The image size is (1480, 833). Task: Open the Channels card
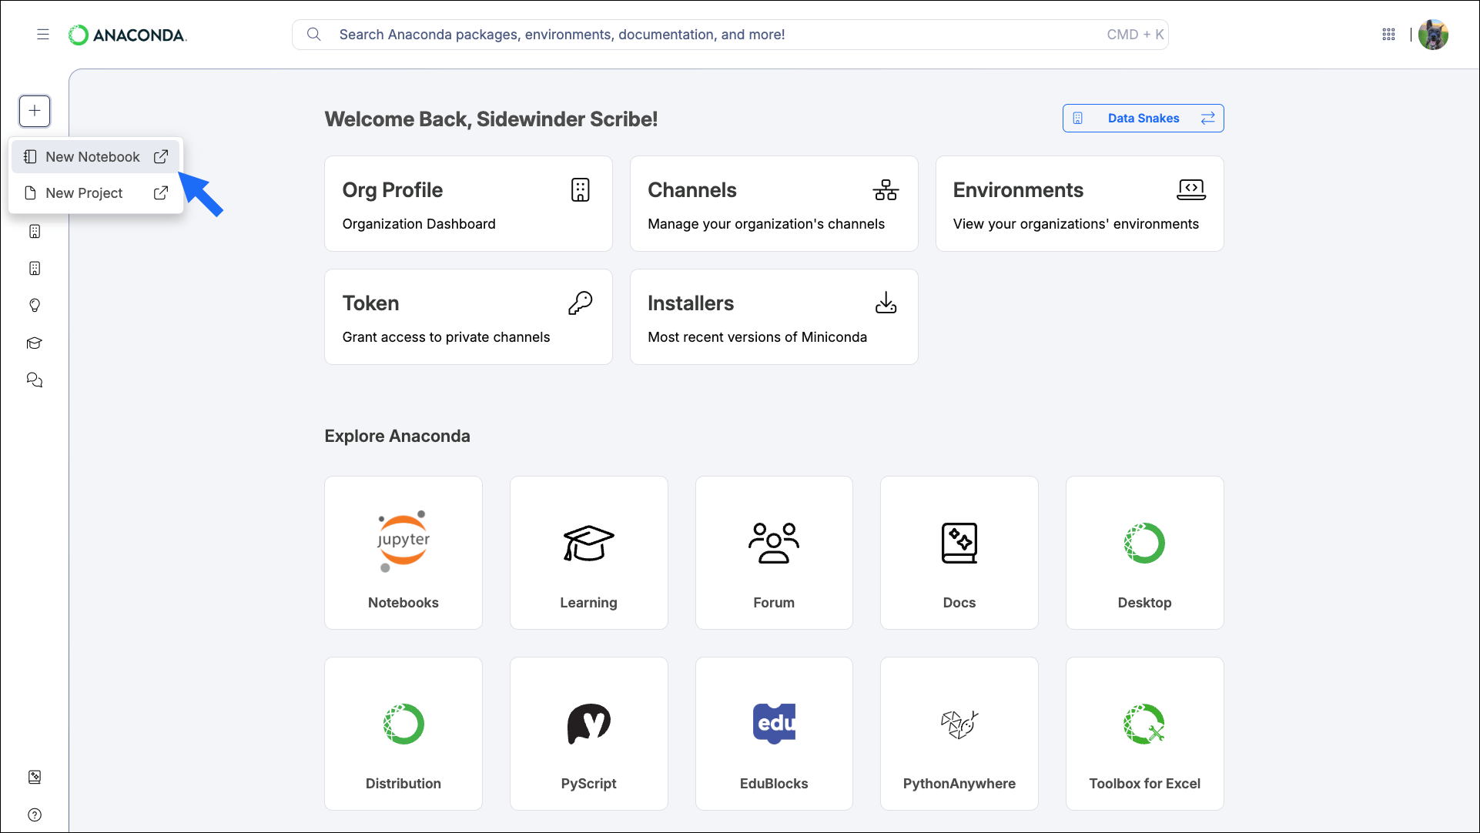(774, 204)
